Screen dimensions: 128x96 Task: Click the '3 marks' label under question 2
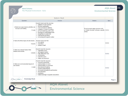point(33,44)
